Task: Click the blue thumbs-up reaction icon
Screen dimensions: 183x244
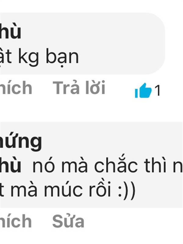Action: pos(143,90)
